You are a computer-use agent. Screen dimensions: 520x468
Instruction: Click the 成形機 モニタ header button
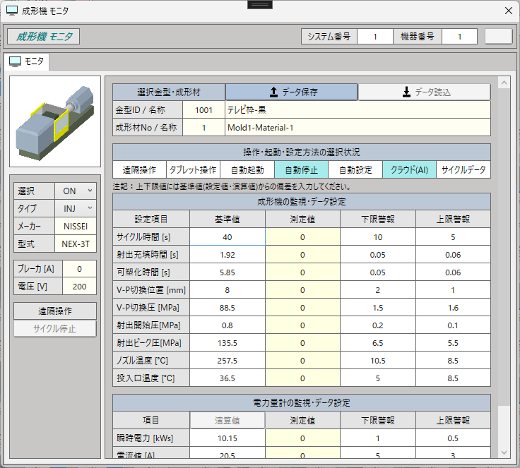click(43, 37)
